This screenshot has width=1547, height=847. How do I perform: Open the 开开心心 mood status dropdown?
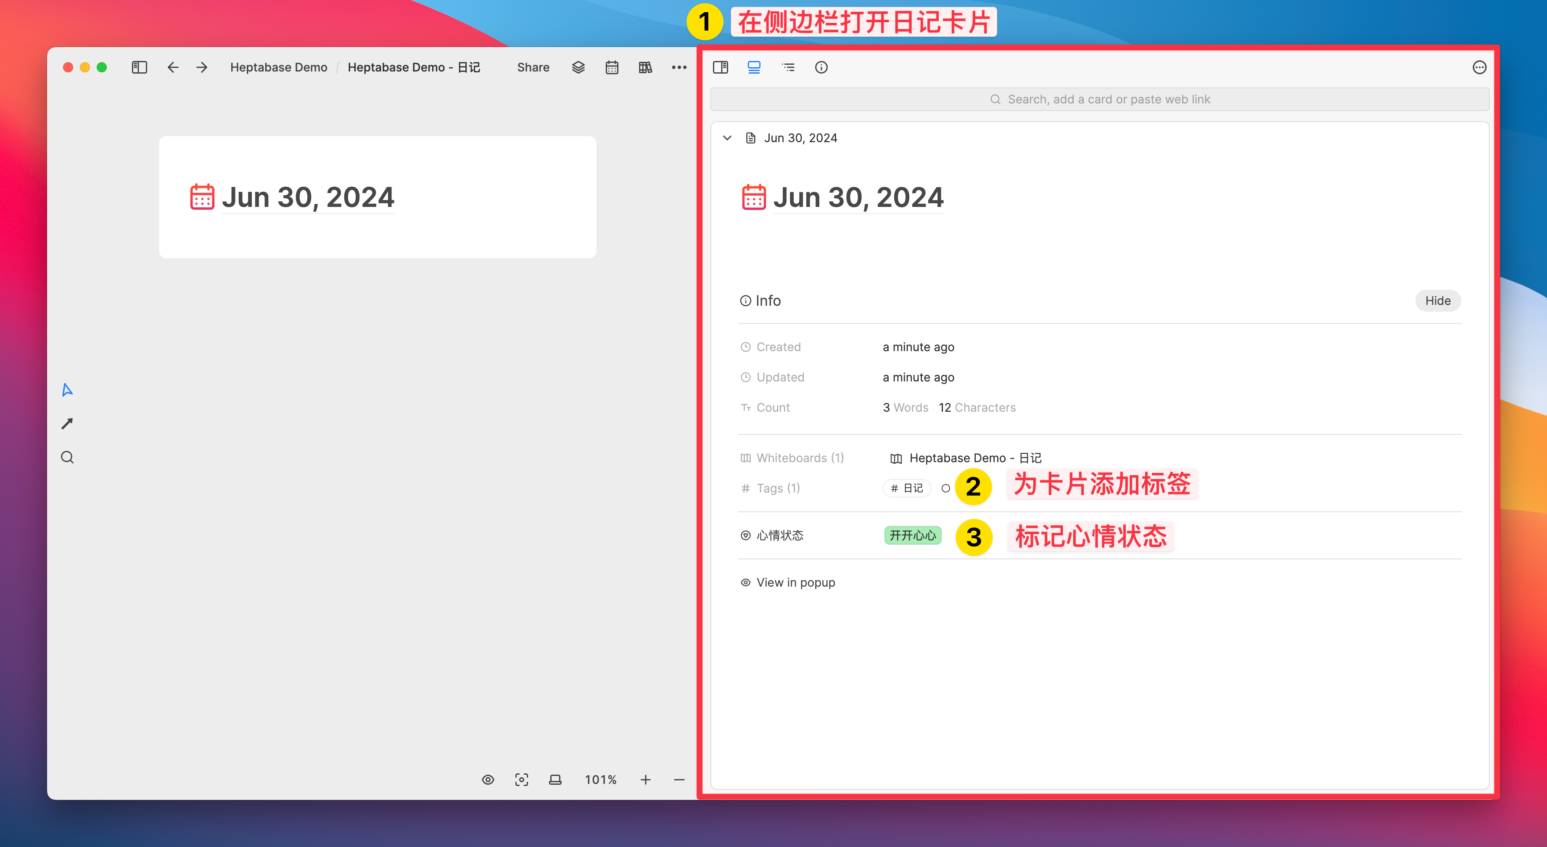[913, 535]
